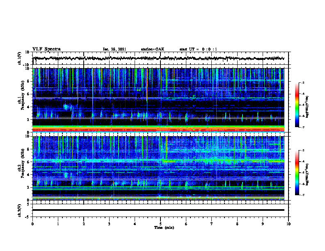This screenshot has height=251, width=325.
Task: Click the time axis tick label "1"
Action: (x=58, y=224)
